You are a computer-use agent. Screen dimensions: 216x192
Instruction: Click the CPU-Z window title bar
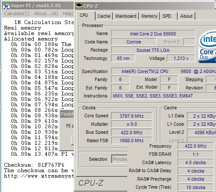click(x=145, y=6)
